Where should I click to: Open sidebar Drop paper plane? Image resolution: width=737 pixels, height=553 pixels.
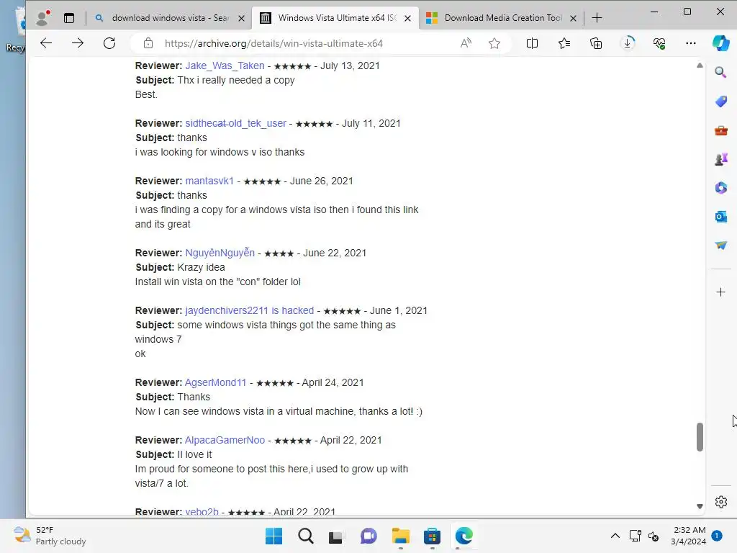[x=720, y=245]
